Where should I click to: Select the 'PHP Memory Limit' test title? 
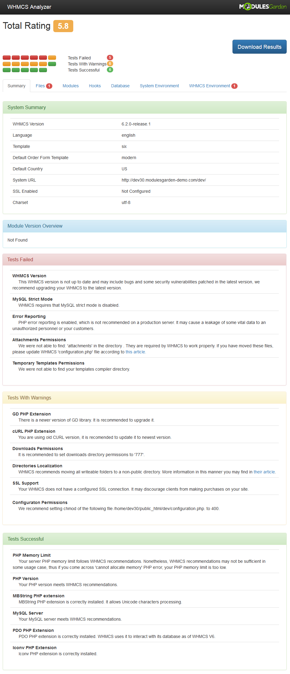tap(31, 555)
